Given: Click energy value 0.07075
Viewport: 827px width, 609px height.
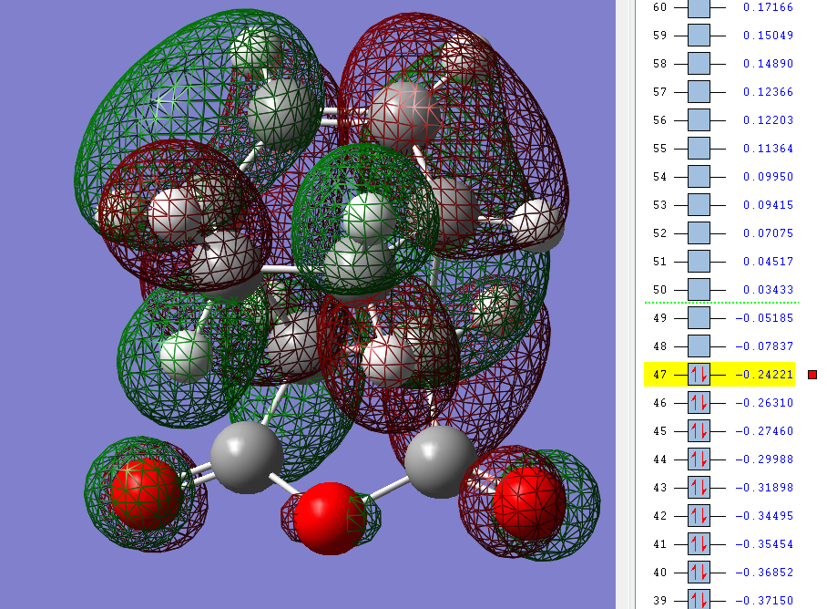Looking at the screenshot, I should (768, 233).
